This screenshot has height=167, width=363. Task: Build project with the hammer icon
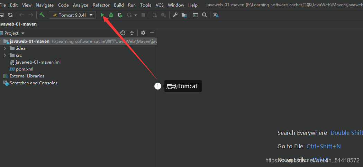click(42, 15)
